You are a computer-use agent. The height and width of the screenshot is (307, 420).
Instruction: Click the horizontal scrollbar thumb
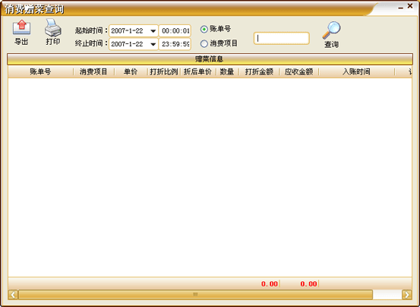point(195,295)
